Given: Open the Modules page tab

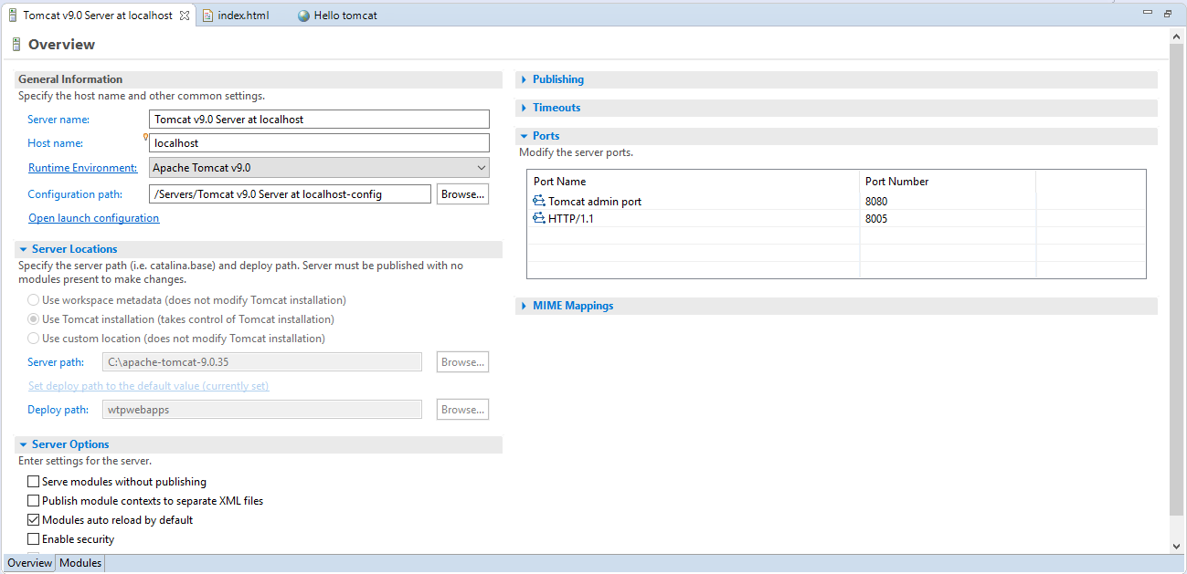Looking at the screenshot, I should click(x=80, y=563).
